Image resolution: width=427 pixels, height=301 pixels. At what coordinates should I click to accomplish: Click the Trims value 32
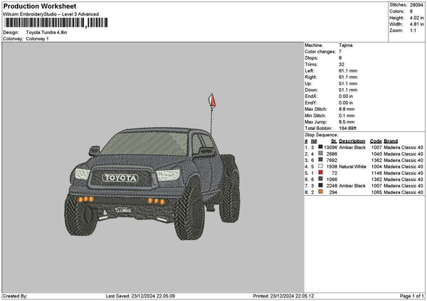(342, 65)
